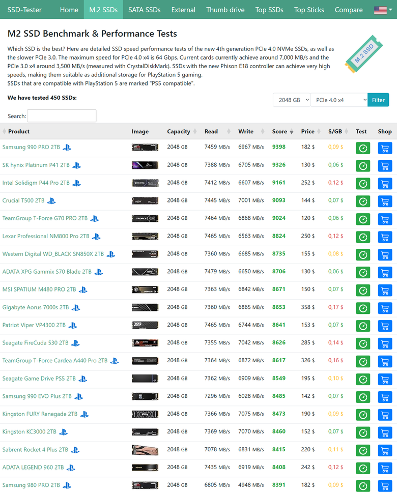Sort table by Product column
Image resolution: width=397 pixels, height=493 pixels.
click(x=18, y=131)
